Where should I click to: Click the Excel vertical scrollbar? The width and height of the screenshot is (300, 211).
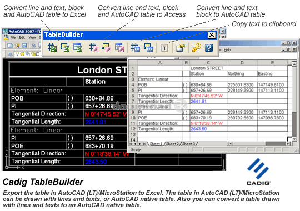[x=294, y=102]
